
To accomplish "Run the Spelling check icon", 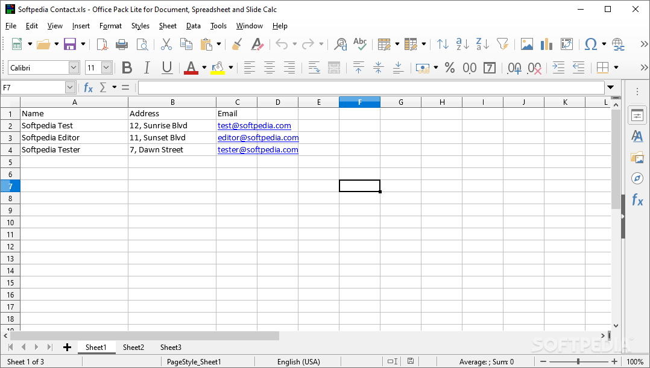I will click(360, 44).
